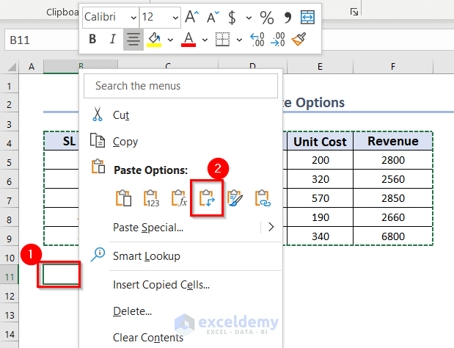Click the Merge and Center icon
Image resolution: width=454 pixels, height=348 pixels.
point(307,17)
